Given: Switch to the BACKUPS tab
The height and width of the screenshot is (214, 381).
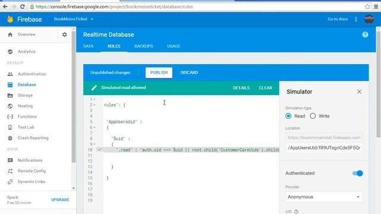Looking at the screenshot, I should (143, 46).
